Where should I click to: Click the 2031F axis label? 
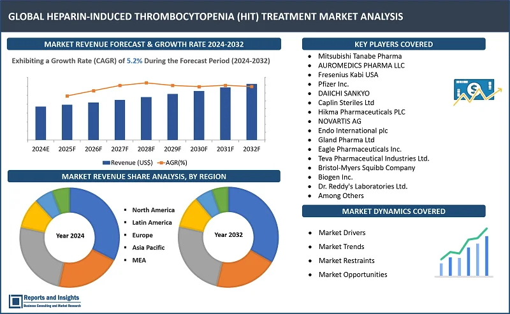(x=225, y=149)
